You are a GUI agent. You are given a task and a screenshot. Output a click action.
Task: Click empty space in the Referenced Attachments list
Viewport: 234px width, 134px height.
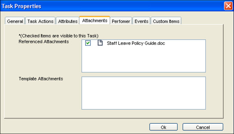tap(144, 59)
